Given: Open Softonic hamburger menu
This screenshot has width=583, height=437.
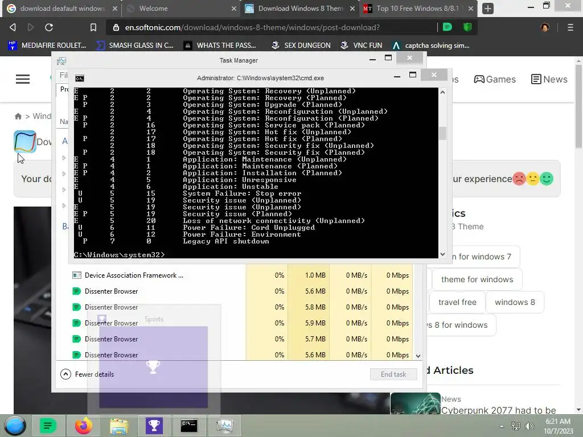Looking at the screenshot, I should (23, 79).
